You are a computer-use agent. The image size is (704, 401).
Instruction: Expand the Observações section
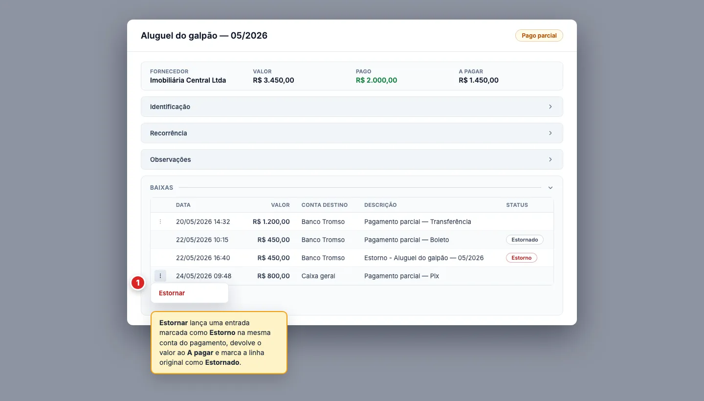click(x=352, y=159)
